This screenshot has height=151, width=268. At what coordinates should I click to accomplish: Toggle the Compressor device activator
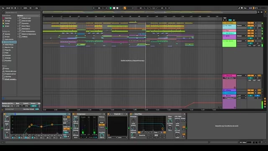pos(74,114)
